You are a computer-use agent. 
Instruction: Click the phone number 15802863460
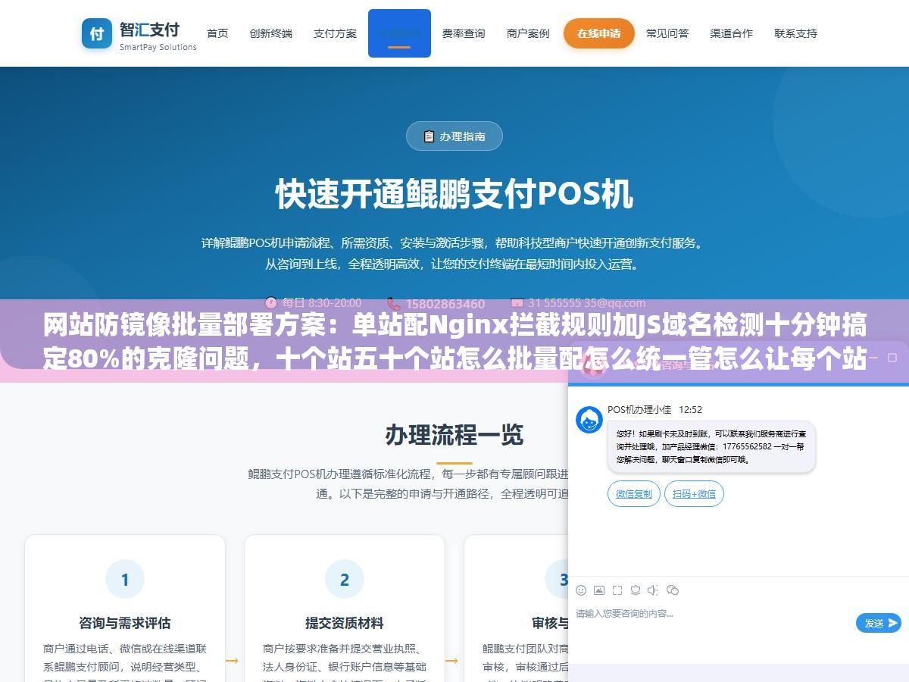[x=445, y=303]
